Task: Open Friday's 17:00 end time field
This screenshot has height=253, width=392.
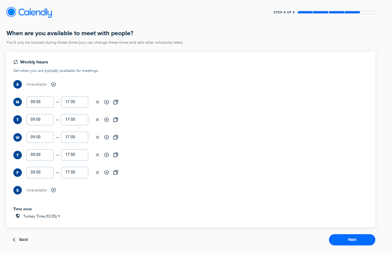Action: (x=74, y=173)
